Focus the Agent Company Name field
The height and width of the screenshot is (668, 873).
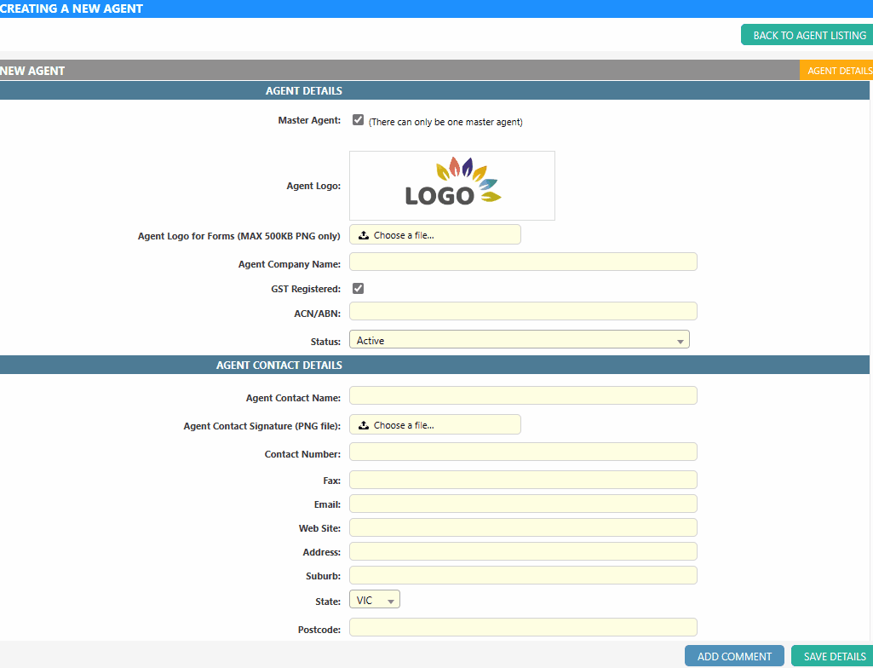[x=523, y=262]
